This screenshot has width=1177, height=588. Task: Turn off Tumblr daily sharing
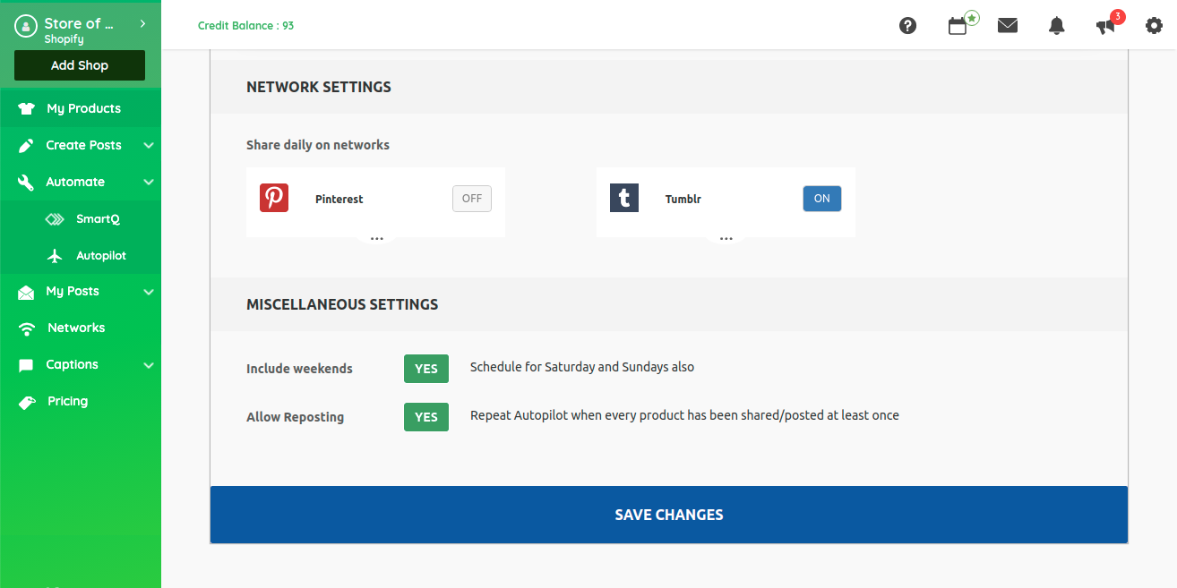pyautogui.click(x=821, y=199)
